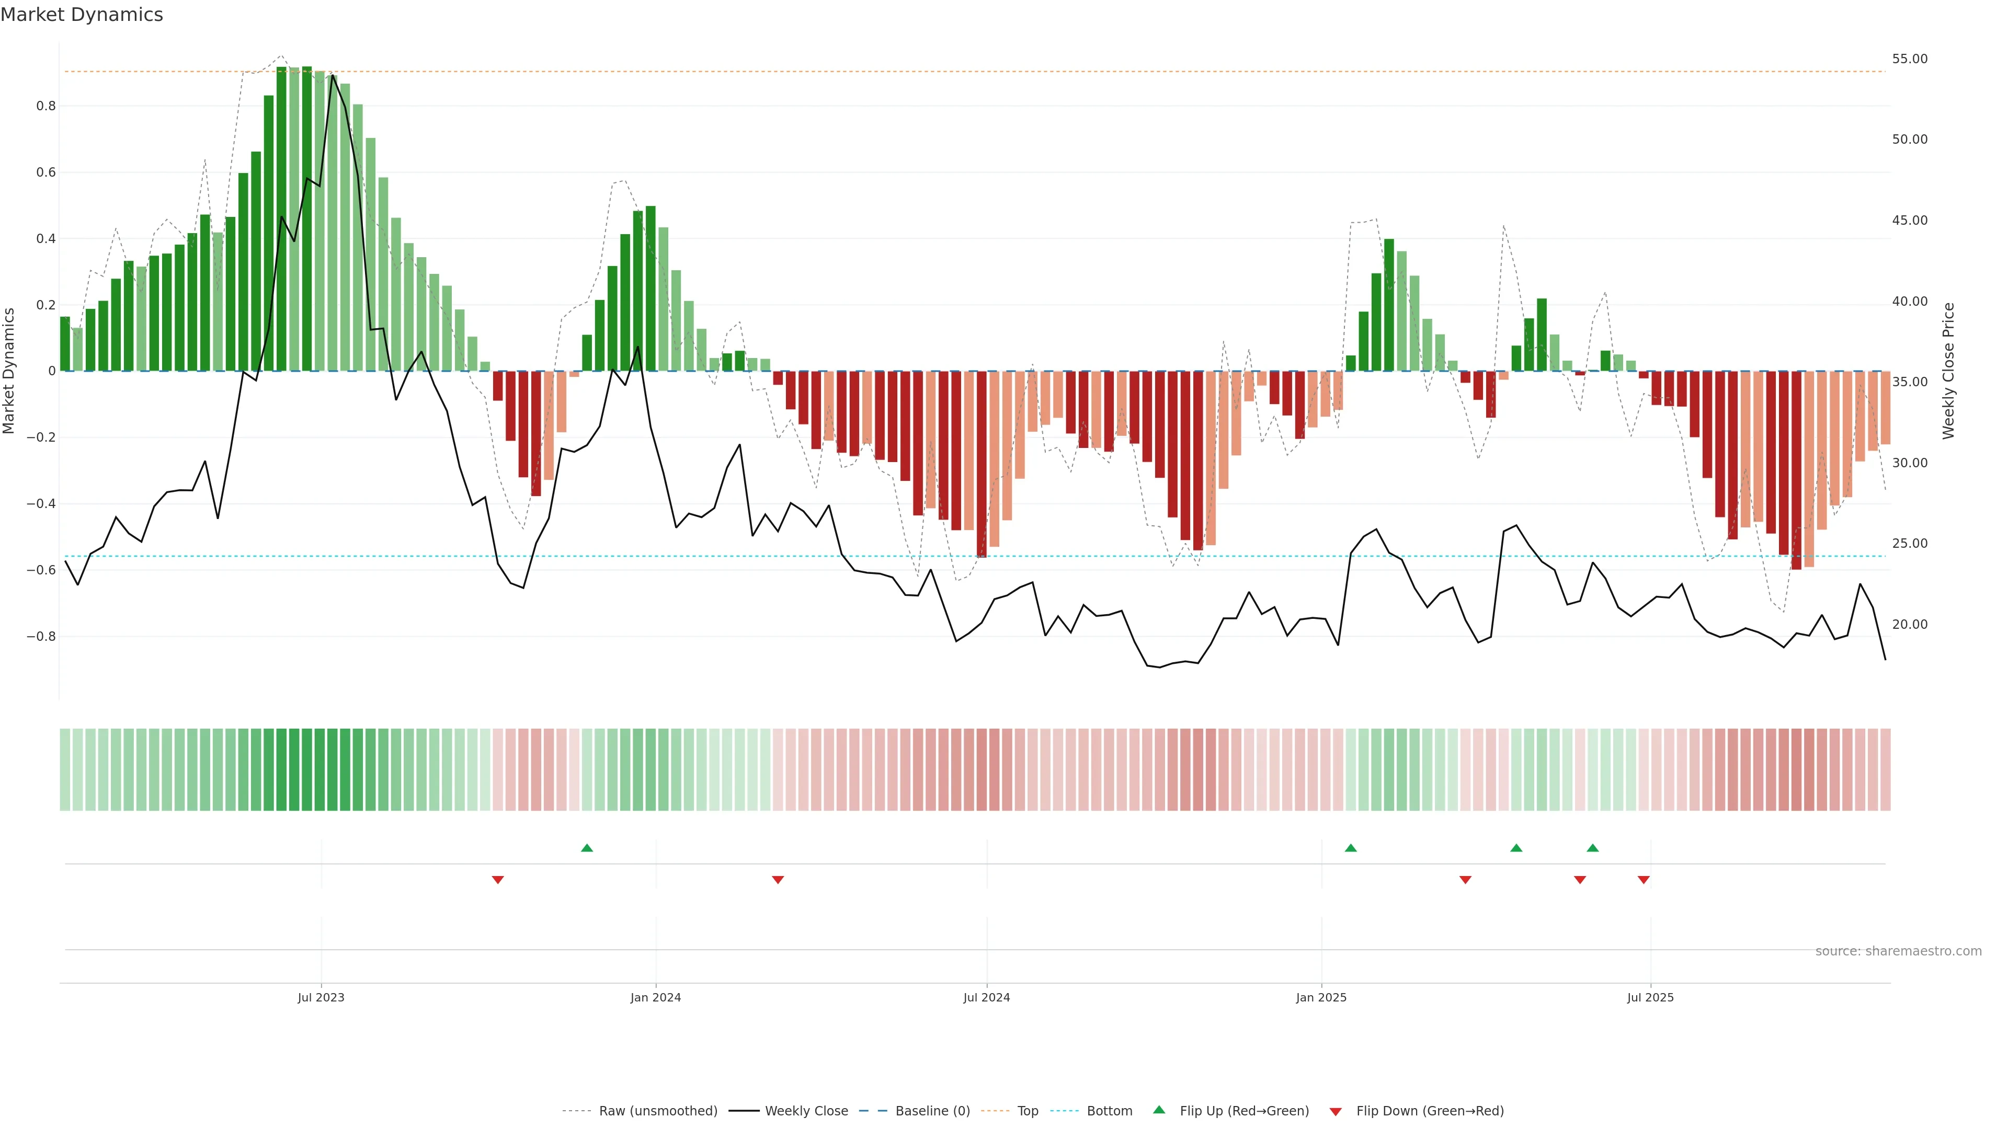The width and height of the screenshot is (2008, 1129).
Task: Click the Jan 2025 x-axis label
Action: tap(1321, 997)
